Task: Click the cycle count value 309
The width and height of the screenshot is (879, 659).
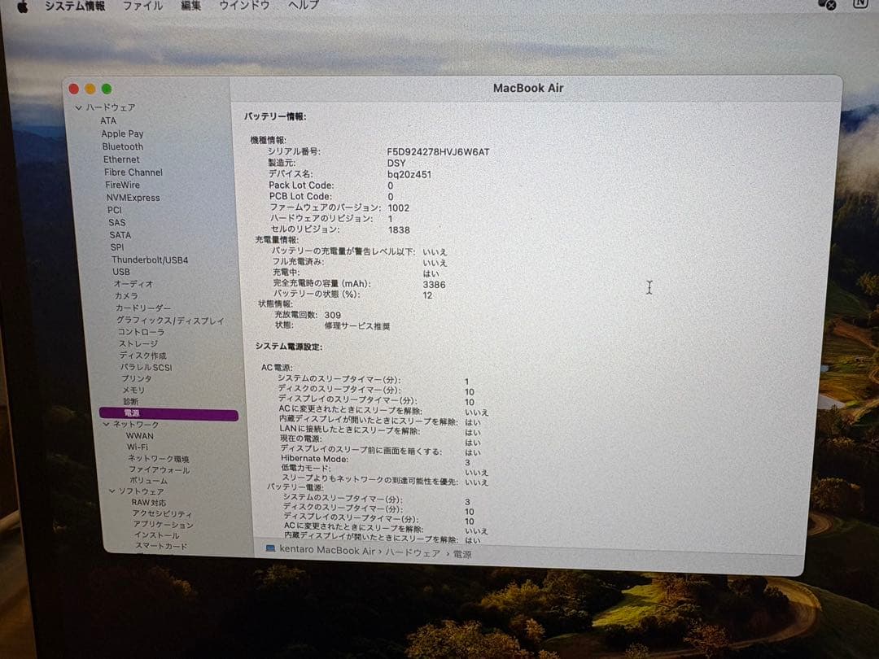Action: coord(332,315)
